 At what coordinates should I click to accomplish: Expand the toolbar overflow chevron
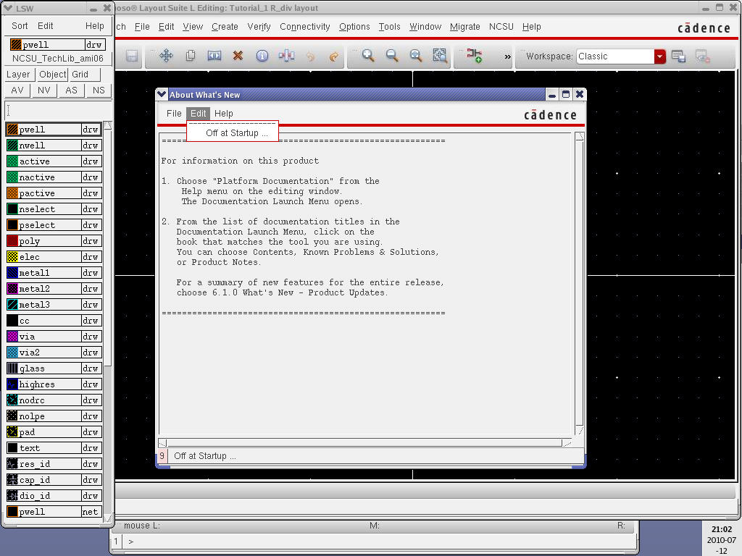(508, 56)
